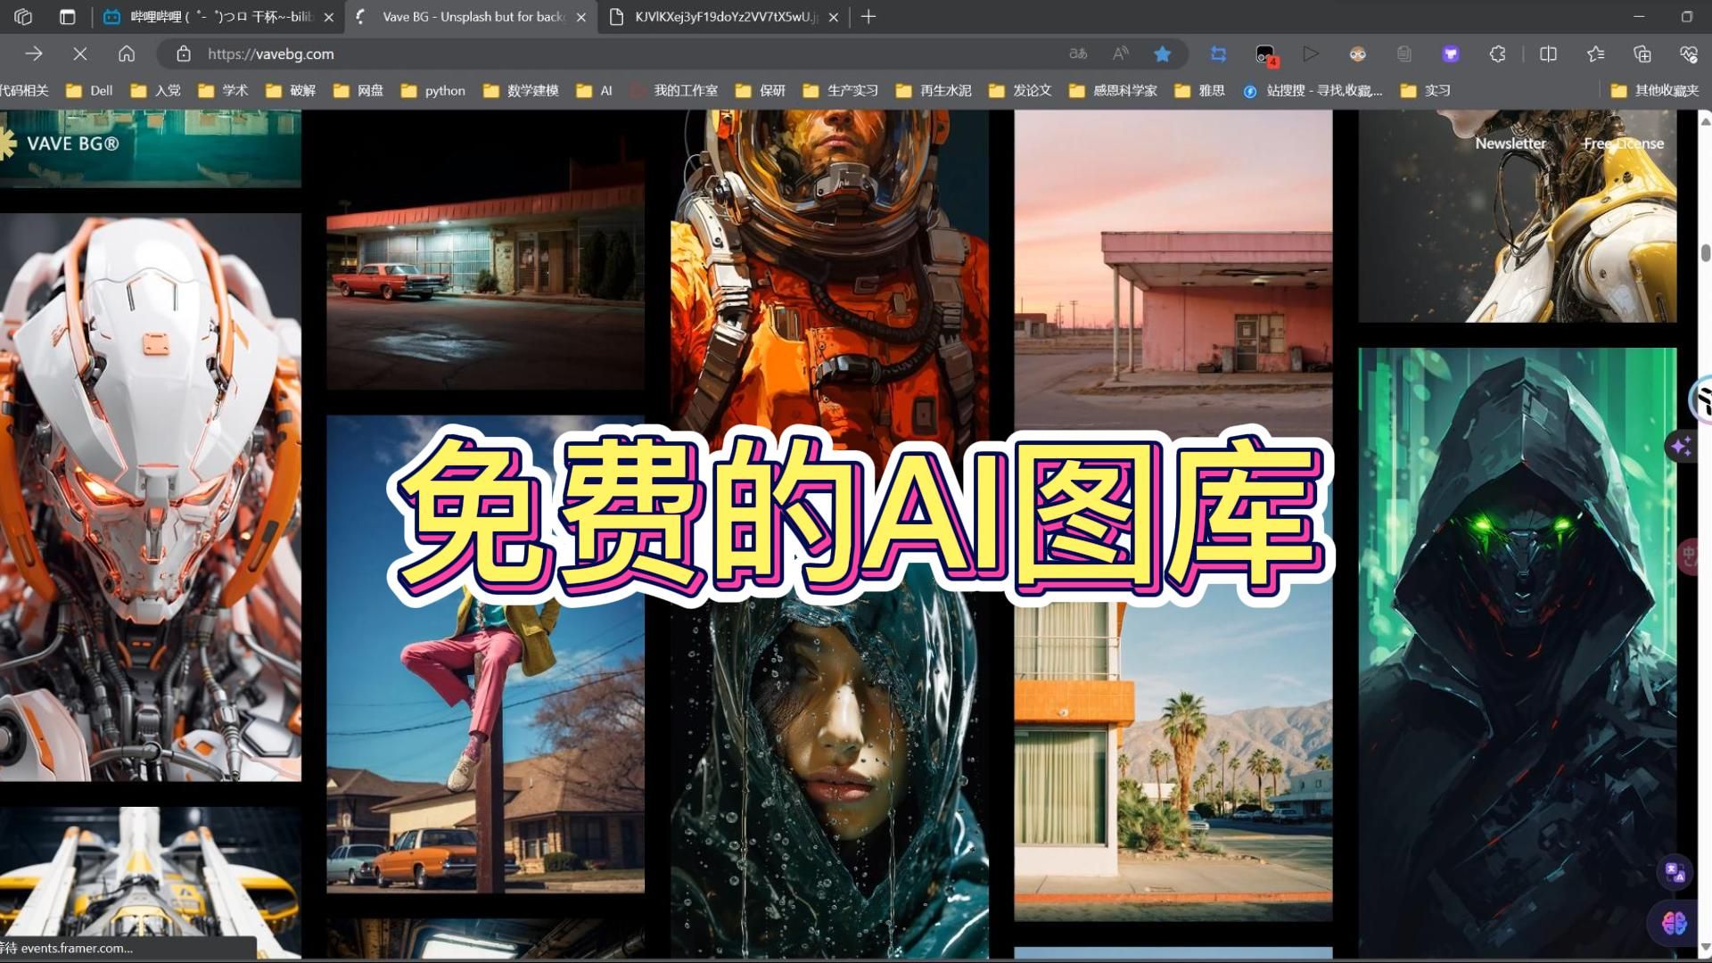The width and height of the screenshot is (1712, 963).
Task: Expand the Dell bookmarks folder
Action: point(90,91)
